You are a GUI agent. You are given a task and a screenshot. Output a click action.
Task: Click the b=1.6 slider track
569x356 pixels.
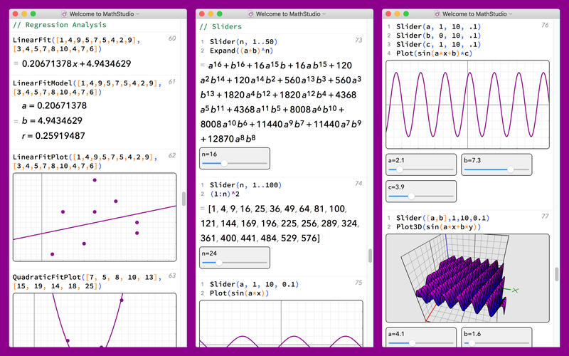pos(496,343)
